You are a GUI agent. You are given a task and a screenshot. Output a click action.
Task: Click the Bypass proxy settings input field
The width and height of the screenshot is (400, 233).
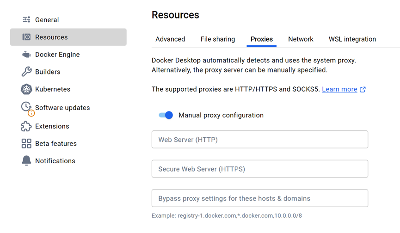pos(260,198)
